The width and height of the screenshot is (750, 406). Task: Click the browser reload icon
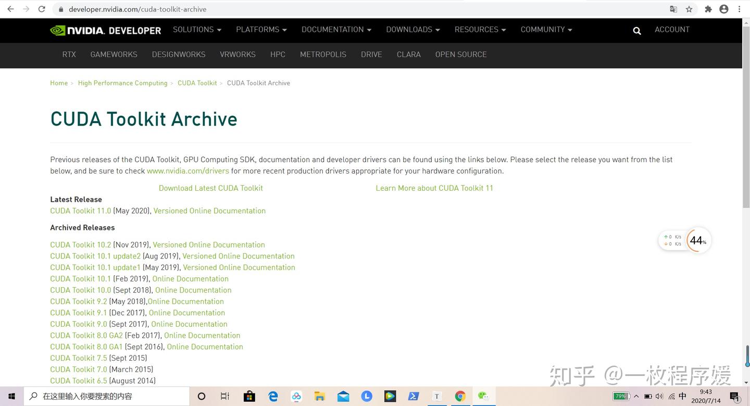[41, 9]
